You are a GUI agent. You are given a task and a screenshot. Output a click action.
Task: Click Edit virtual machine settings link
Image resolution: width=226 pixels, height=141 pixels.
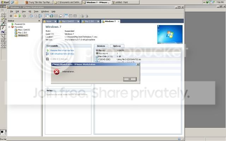[62, 54]
